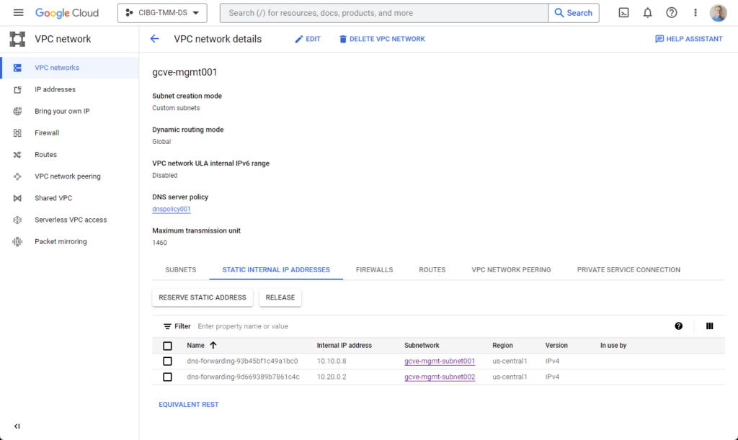Viewport: 738px width, 440px height.
Task: Open the Routes tab
Action: [432, 270]
